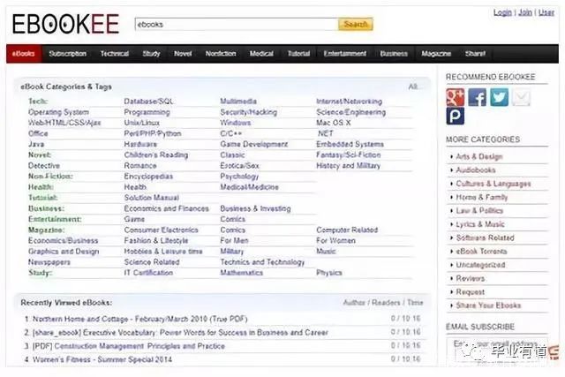
Task: Open the Physics category
Action: coord(329,273)
